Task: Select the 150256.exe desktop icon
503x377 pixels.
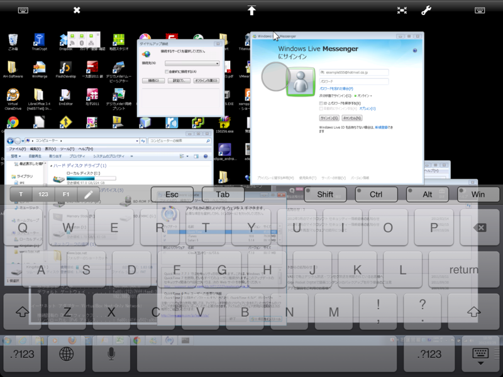Action: (x=224, y=125)
